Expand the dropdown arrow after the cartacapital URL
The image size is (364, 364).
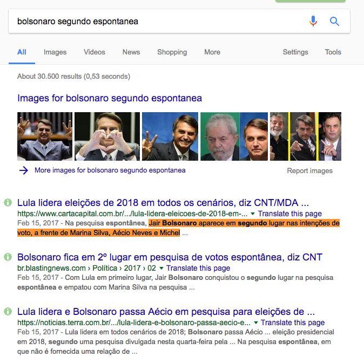pos(253,214)
